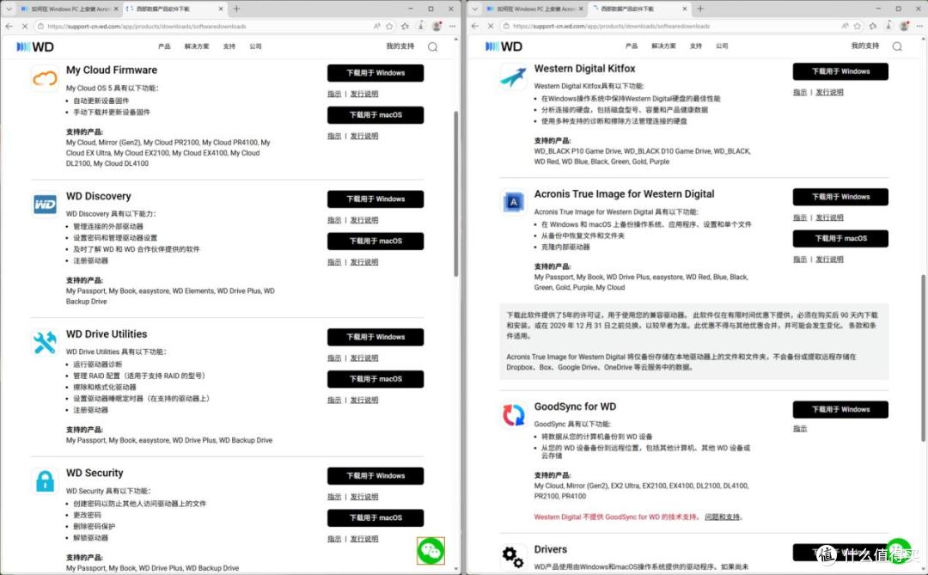Download WD Security for macOS

pyautogui.click(x=375, y=518)
